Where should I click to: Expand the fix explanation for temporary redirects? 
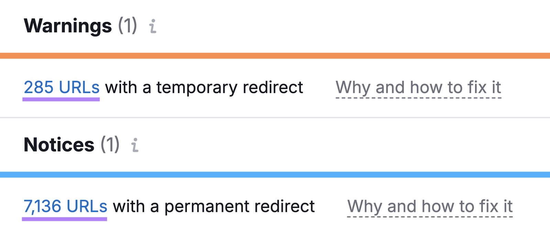point(419,87)
